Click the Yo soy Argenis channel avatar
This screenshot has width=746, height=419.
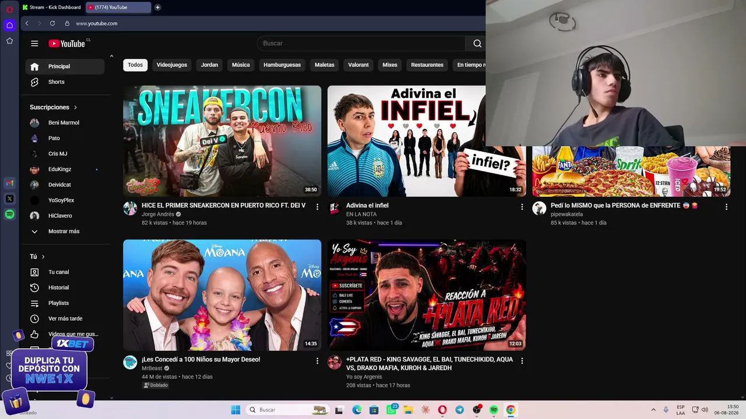tap(335, 363)
